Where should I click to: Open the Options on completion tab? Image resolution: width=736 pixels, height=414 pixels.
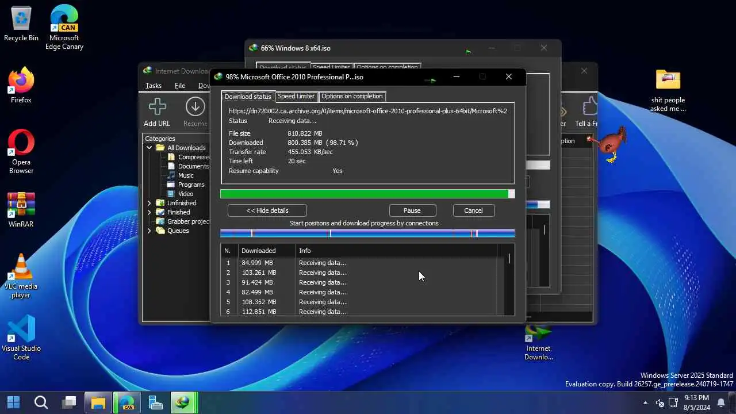click(x=352, y=96)
